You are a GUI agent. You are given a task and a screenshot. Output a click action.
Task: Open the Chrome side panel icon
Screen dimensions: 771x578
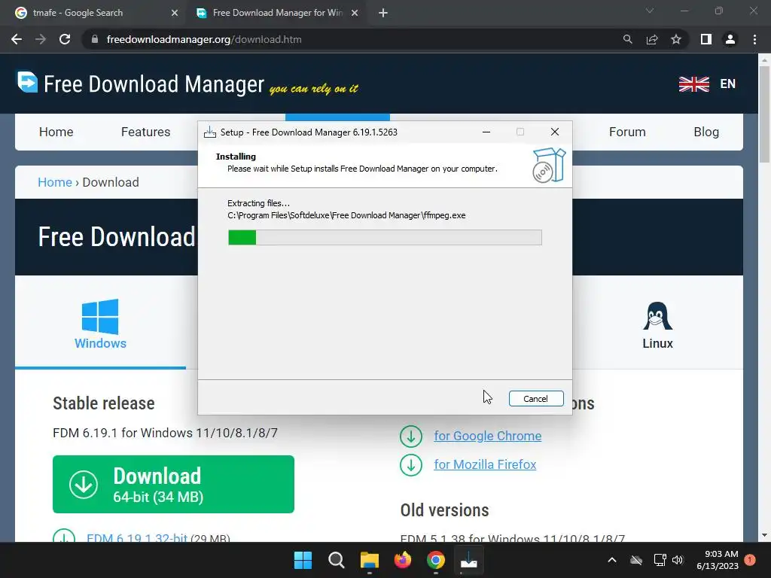tap(706, 39)
